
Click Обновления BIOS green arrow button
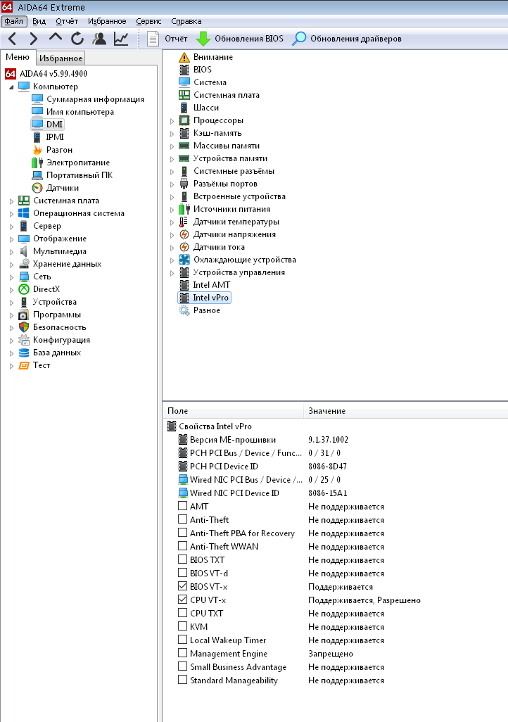point(240,39)
